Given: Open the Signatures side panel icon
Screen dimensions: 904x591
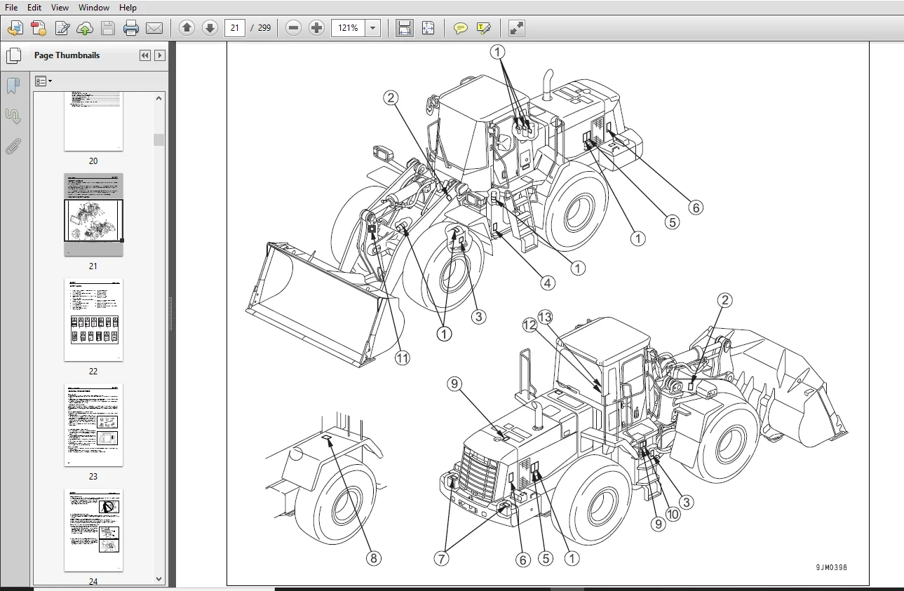Looking at the screenshot, I should [13, 116].
